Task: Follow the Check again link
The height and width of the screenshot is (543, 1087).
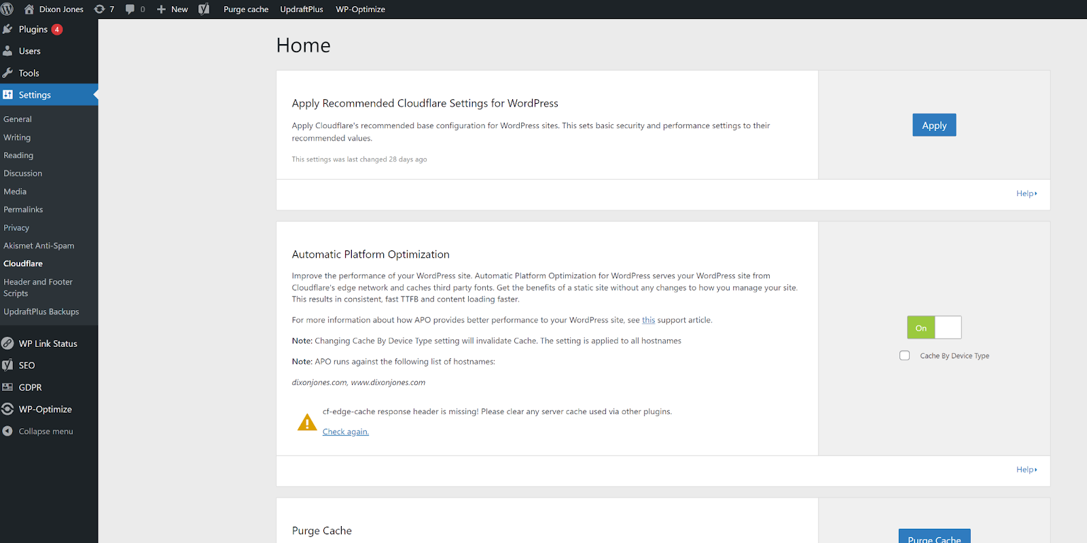Action: pos(346,432)
